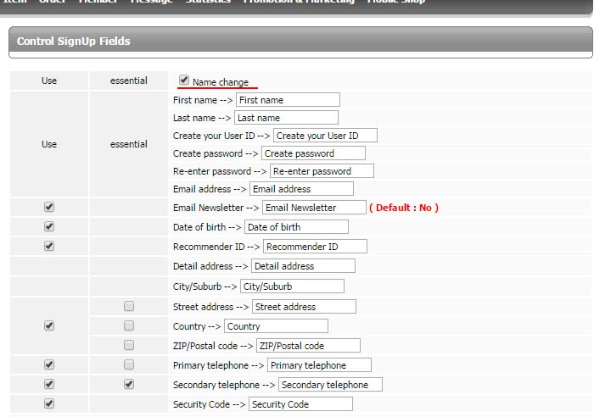This screenshot has width=594, height=417.
Task: Enable essential for ZIP/Postal code
Action: [129, 345]
